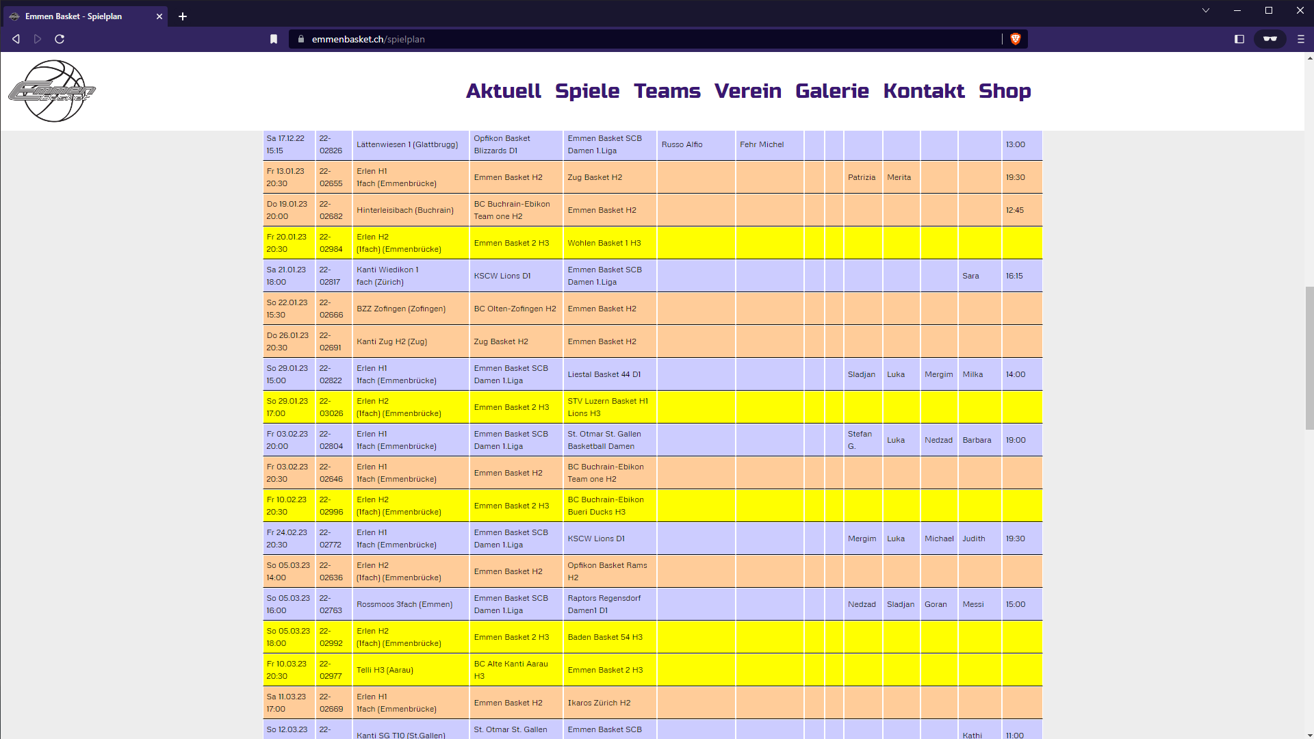Click the Emmen Basket logo
This screenshot has height=739, width=1314.
[x=53, y=91]
